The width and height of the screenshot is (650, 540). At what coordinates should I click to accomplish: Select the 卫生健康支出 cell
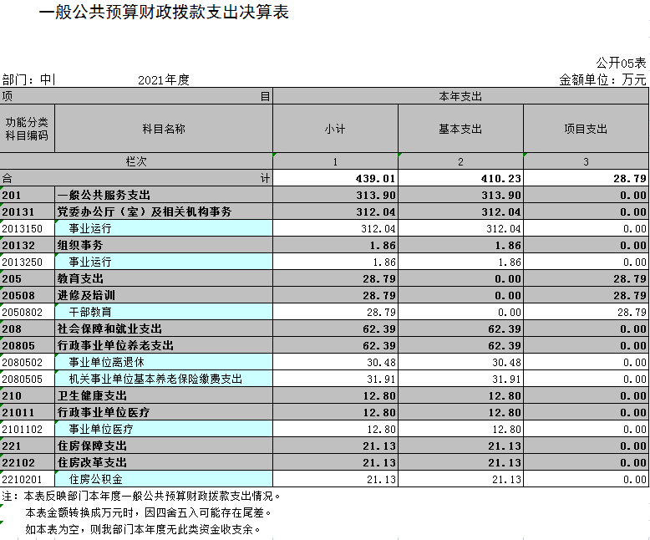point(164,395)
